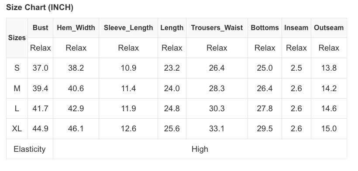Click the Sleeve_Length value 11.9

click(x=128, y=108)
